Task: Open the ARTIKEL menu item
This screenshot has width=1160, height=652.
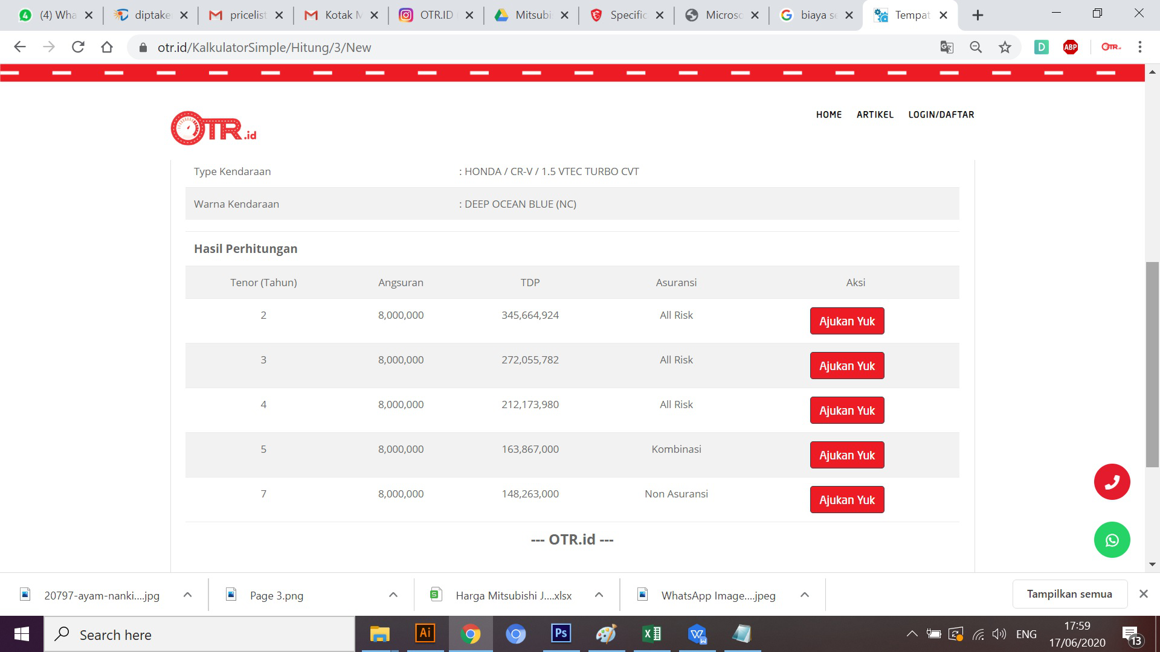Action: (x=875, y=115)
